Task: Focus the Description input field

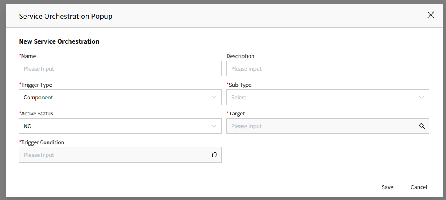Action: click(328, 68)
